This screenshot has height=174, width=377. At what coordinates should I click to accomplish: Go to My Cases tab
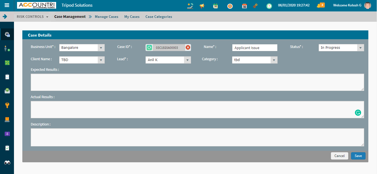[x=132, y=17]
